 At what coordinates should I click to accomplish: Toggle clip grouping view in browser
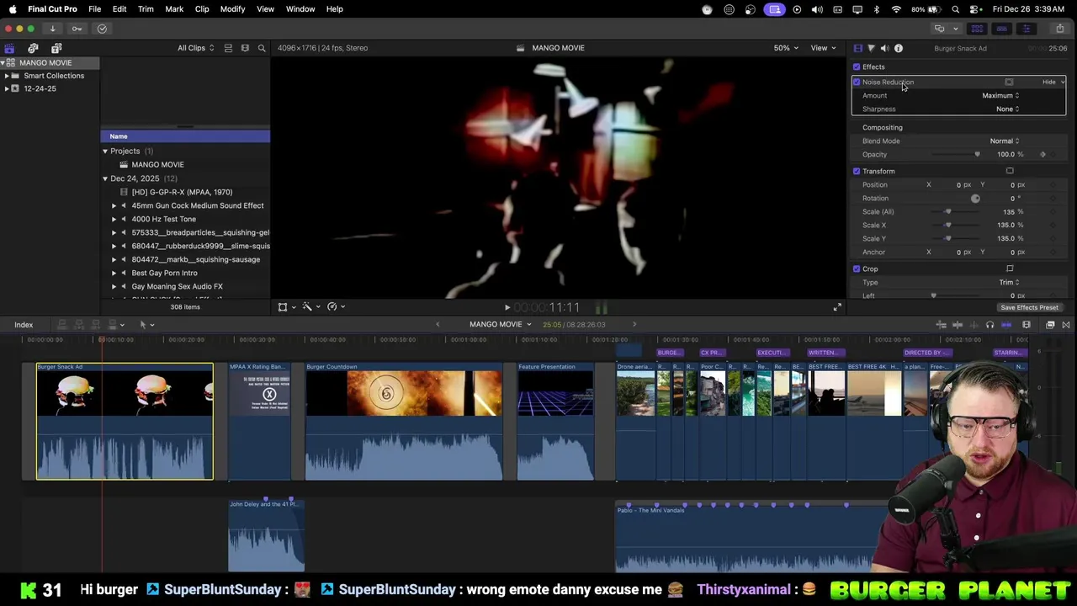pyautogui.click(x=228, y=48)
